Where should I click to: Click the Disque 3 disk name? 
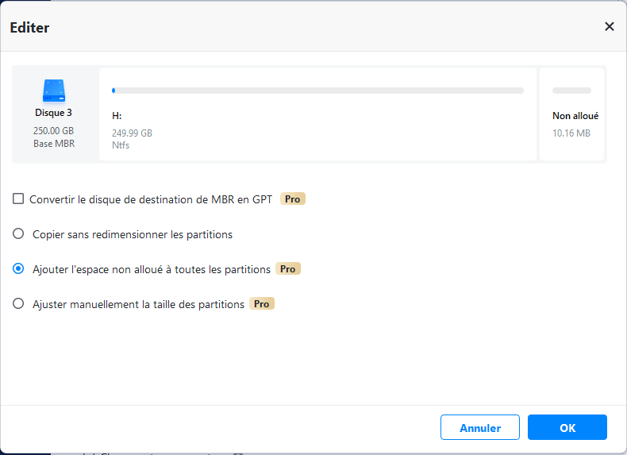[54, 113]
